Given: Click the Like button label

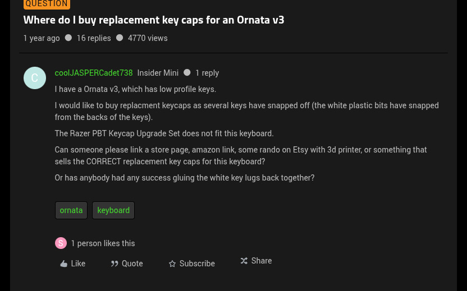Looking at the screenshot, I should [x=78, y=264].
